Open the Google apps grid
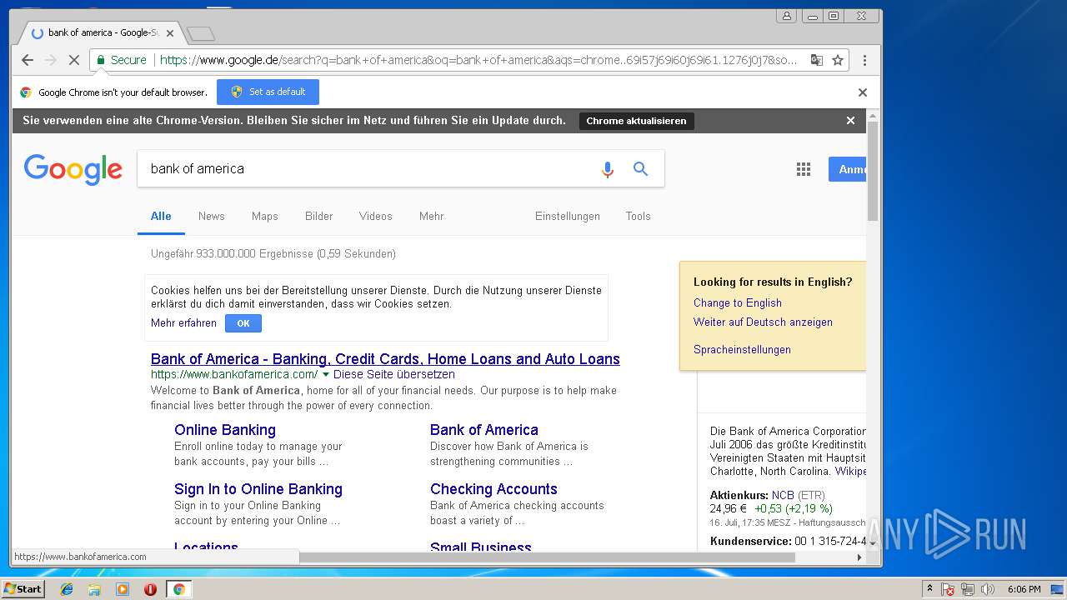 click(804, 170)
